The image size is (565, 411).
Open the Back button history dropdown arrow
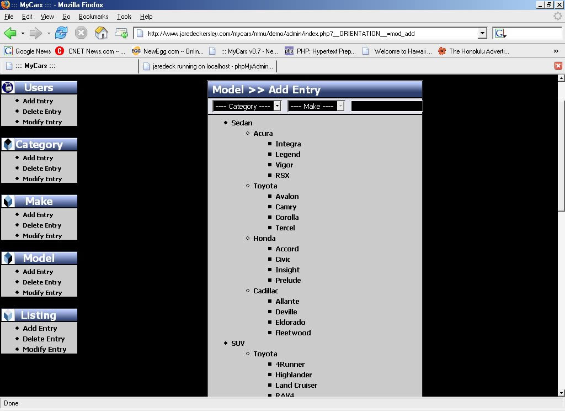pyautogui.click(x=23, y=33)
